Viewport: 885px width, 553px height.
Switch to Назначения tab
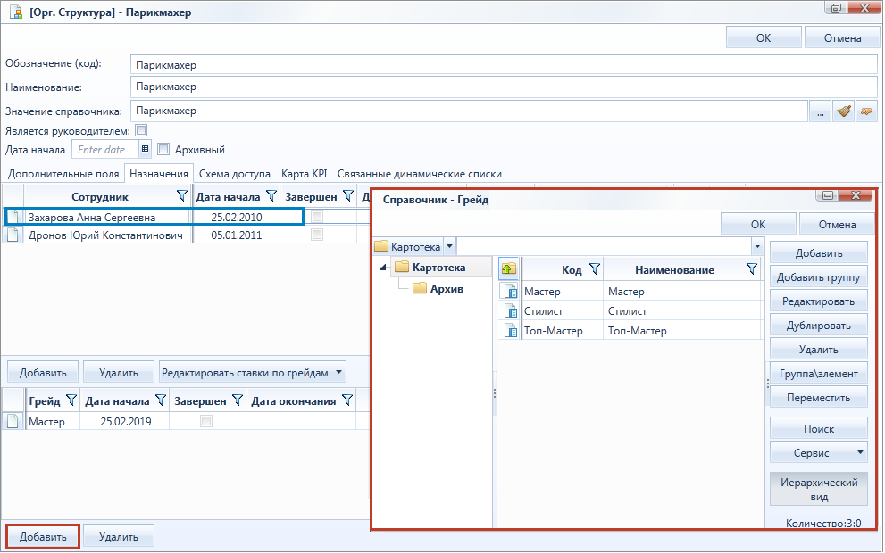coord(159,174)
